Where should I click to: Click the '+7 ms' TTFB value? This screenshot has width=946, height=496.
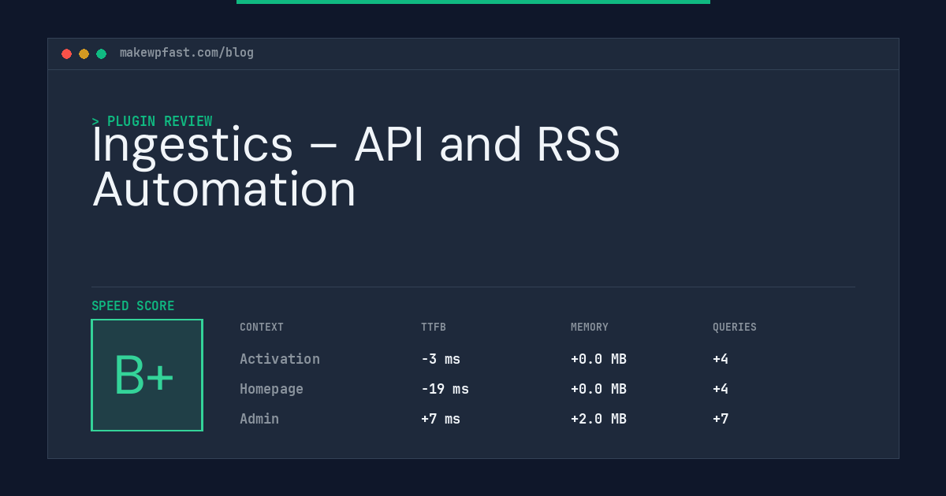point(441,419)
